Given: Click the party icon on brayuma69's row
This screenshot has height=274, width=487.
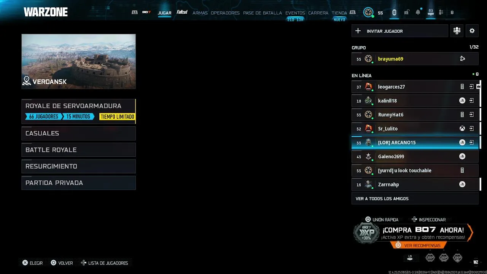Looking at the screenshot, I should (462, 59).
